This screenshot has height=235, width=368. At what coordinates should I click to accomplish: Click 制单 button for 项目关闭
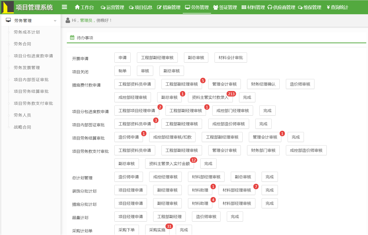click(x=122, y=71)
